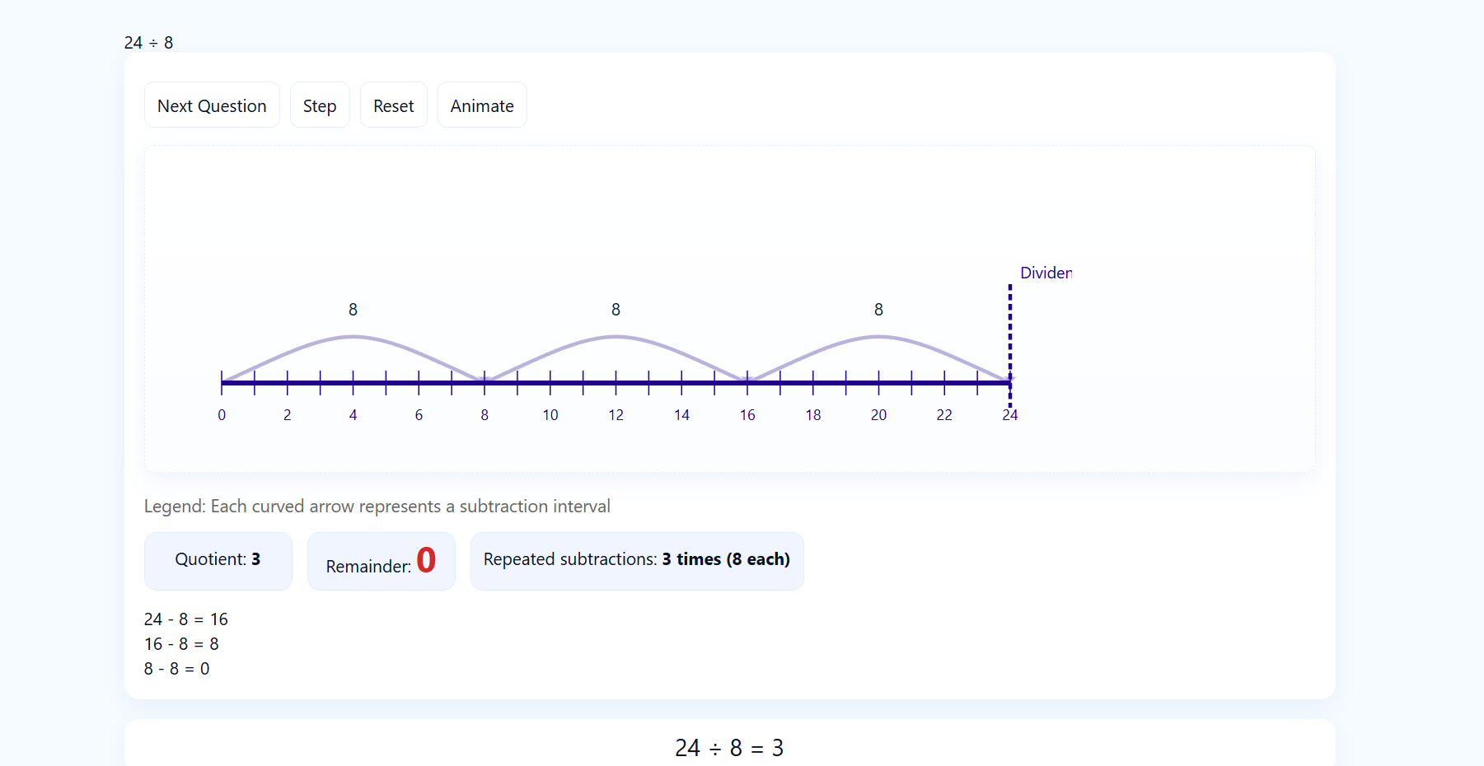This screenshot has height=766, width=1484.
Task: Click the middle curved subtraction arrow
Action: [x=616, y=335]
